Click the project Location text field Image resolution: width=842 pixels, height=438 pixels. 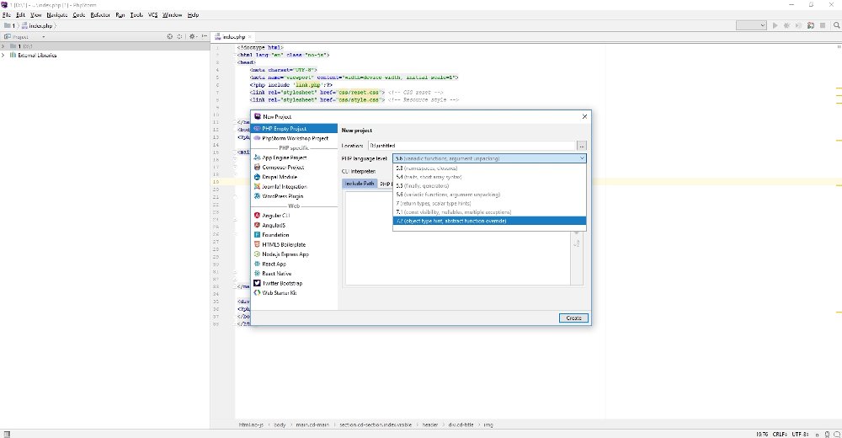pos(472,146)
